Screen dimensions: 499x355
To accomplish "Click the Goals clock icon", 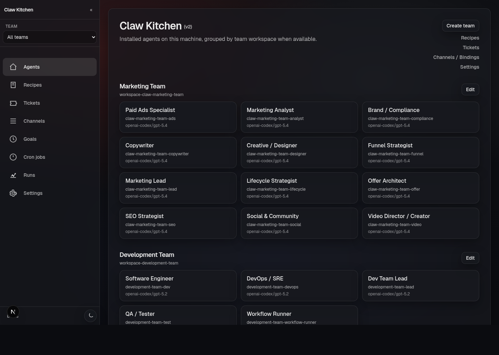I will point(13,139).
